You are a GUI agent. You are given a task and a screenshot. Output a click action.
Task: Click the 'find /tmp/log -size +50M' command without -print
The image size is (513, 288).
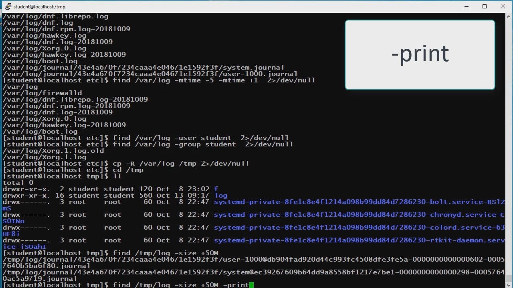tap(166, 253)
